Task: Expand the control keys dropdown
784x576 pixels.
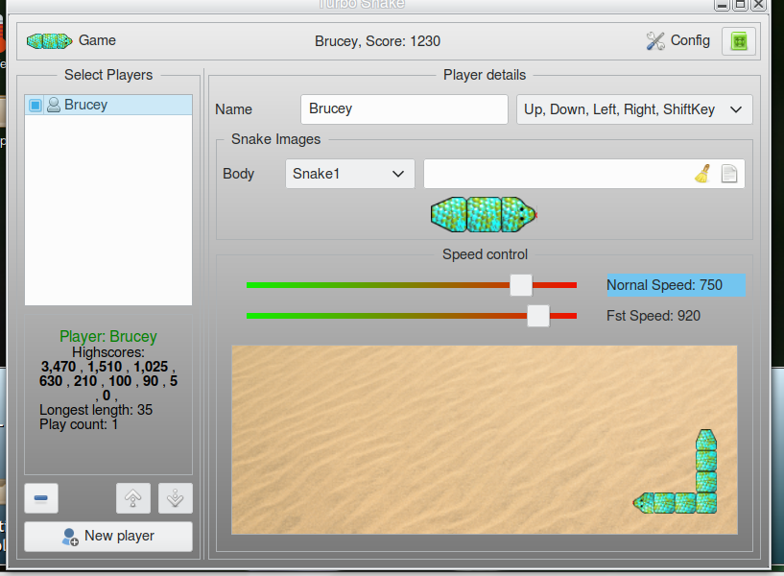Action: point(633,109)
